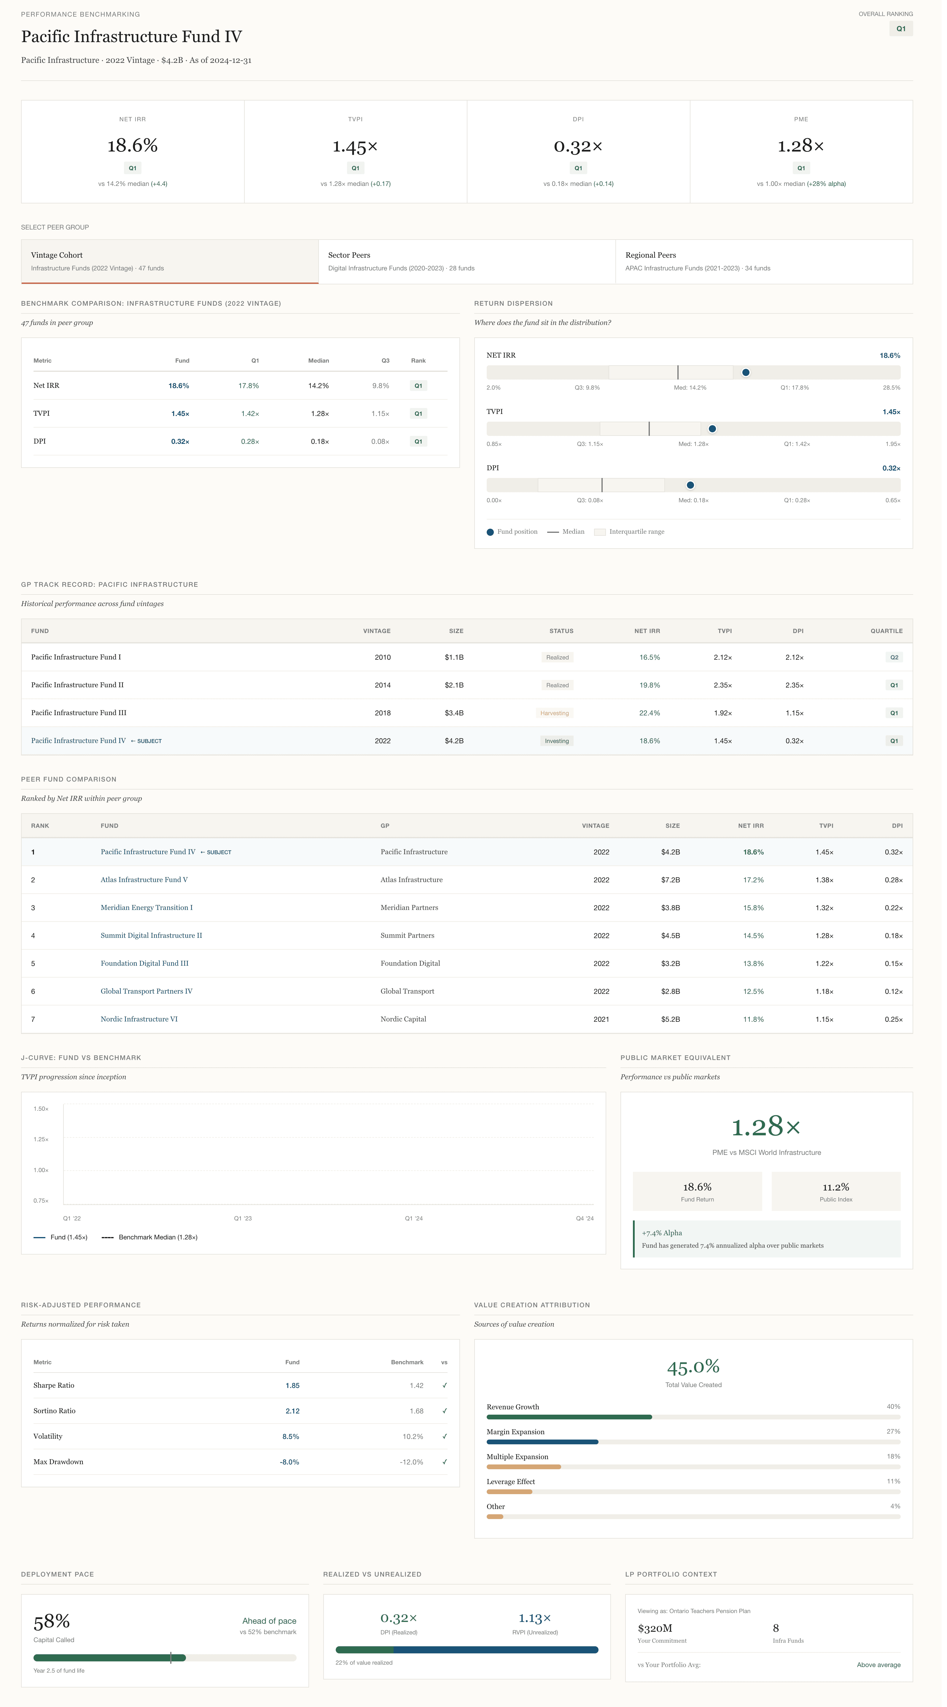Click the Max Drawdown checkmark icon
947x1707 pixels.
pos(444,1461)
